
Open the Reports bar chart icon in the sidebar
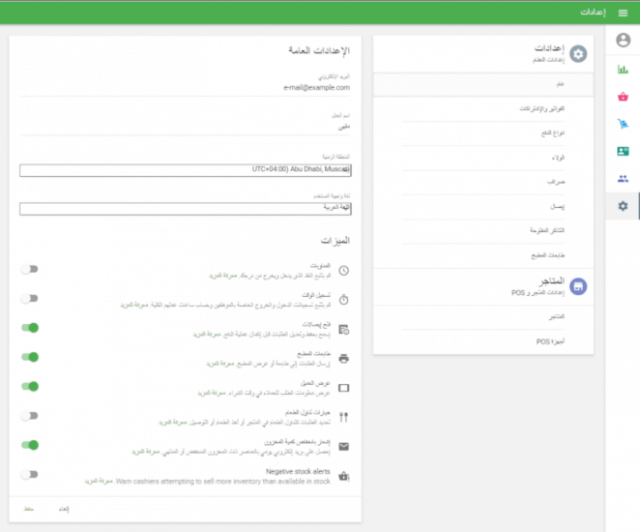tap(623, 69)
